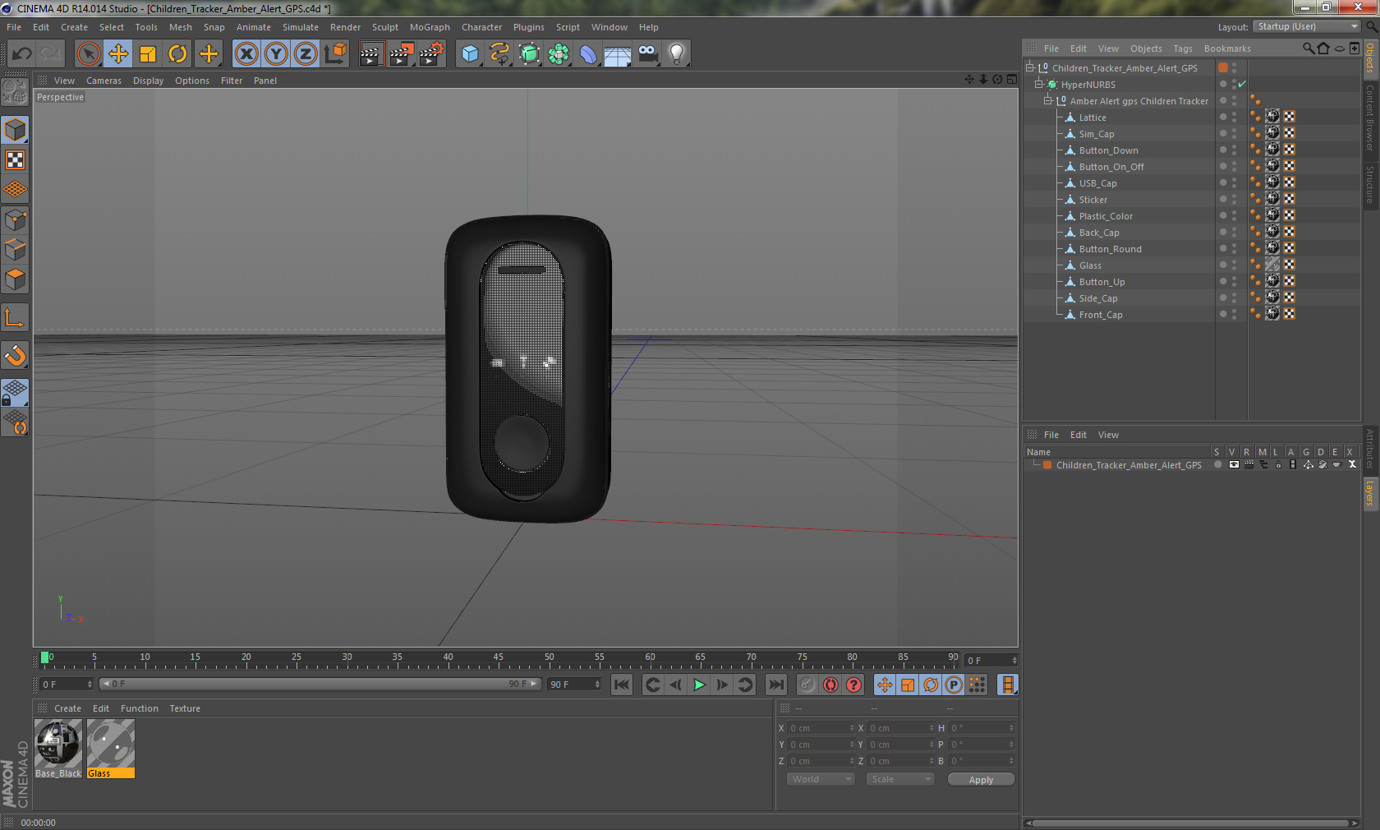Open the deformer objects icon
This screenshot has width=1380, height=830.
588,54
